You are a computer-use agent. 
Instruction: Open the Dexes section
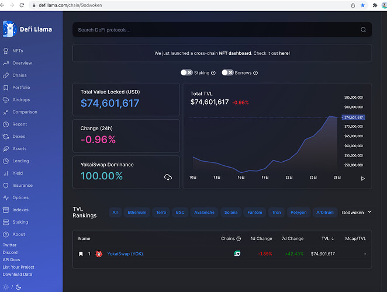(x=14, y=137)
